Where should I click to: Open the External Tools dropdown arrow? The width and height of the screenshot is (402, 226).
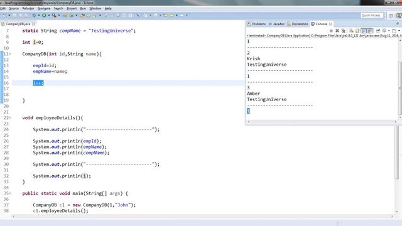point(59,15)
